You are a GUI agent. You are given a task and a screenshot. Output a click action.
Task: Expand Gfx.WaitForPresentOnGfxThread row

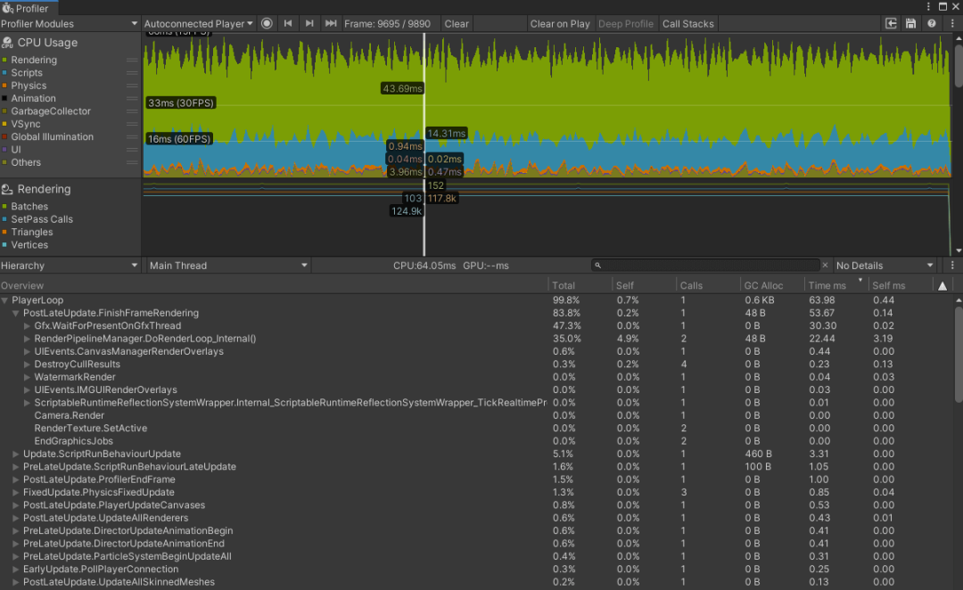[27, 326]
